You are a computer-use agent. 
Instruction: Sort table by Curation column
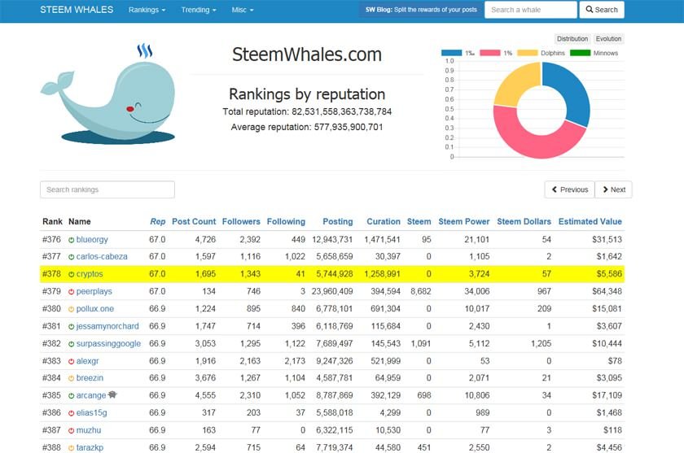pos(383,222)
